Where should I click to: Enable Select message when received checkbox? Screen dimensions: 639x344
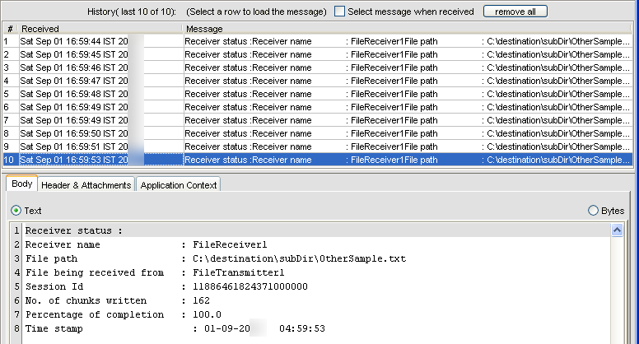point(339,12)
